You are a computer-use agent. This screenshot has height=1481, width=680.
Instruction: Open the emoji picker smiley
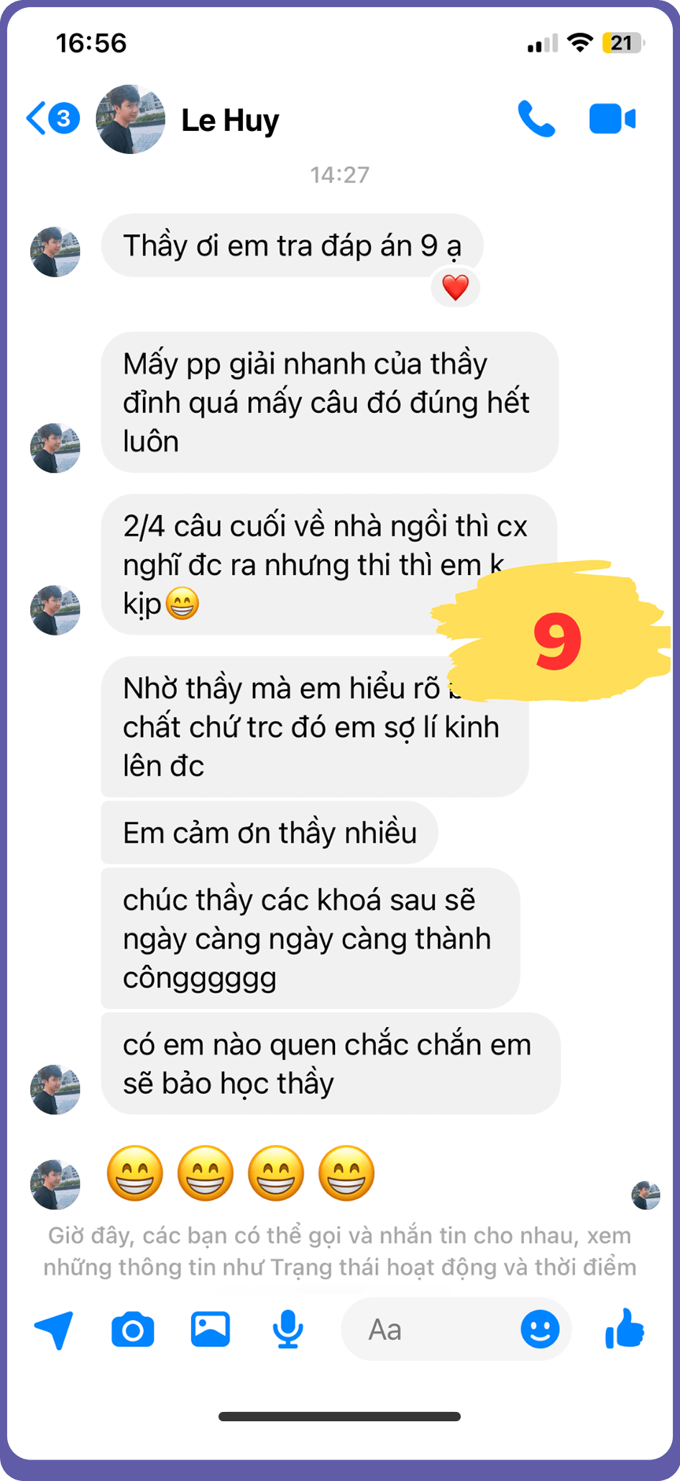(x=540, y=1329)
